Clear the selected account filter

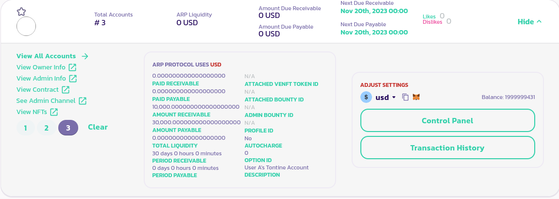(98, 127)
